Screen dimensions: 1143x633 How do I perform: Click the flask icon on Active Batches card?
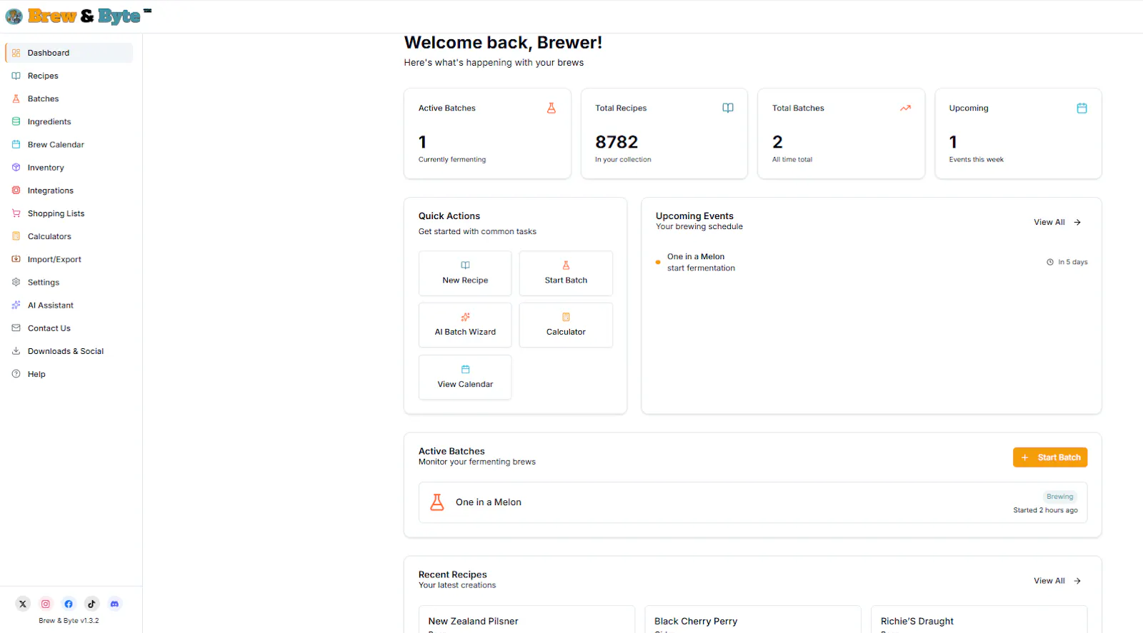(551, 108)
